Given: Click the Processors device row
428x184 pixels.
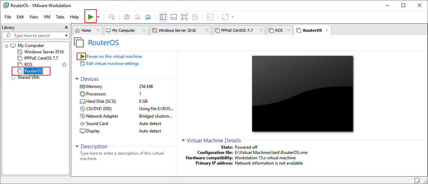Looking at the screenshot, I should point(126,94).
